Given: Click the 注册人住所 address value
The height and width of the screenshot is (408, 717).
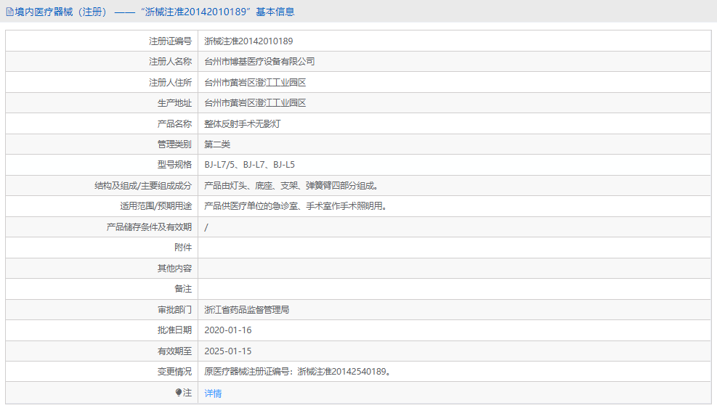Looking at the screenshot, I should coord(255,83).
